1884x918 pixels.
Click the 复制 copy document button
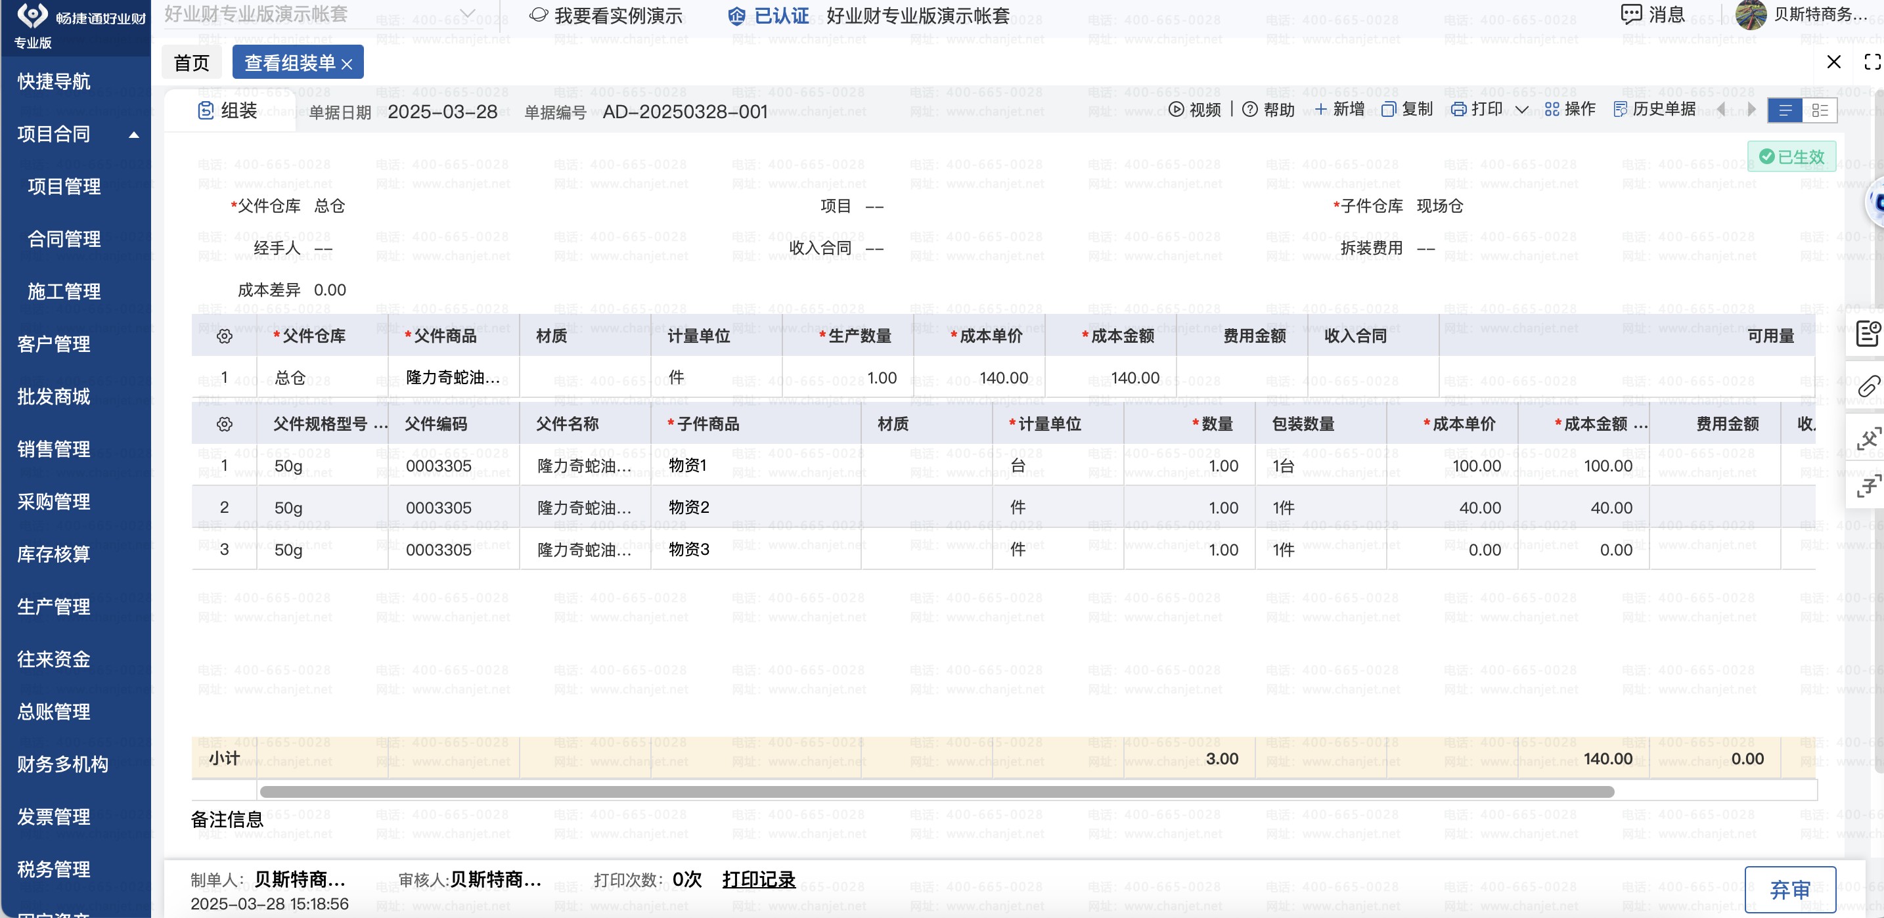(x=1406, y=110)
